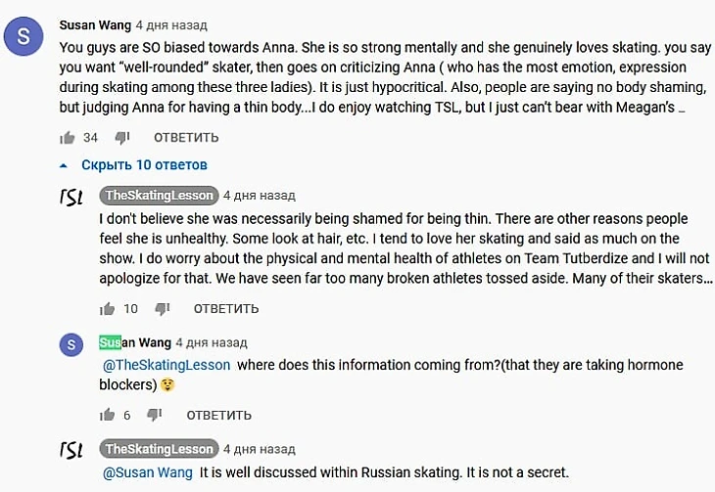Like Susan Wang's top comment
The image size is (715, 492).
tap(67, 138)
